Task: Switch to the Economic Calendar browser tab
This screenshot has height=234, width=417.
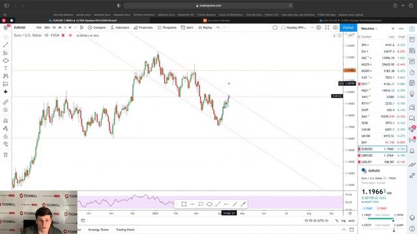Action: coord(217,20)
